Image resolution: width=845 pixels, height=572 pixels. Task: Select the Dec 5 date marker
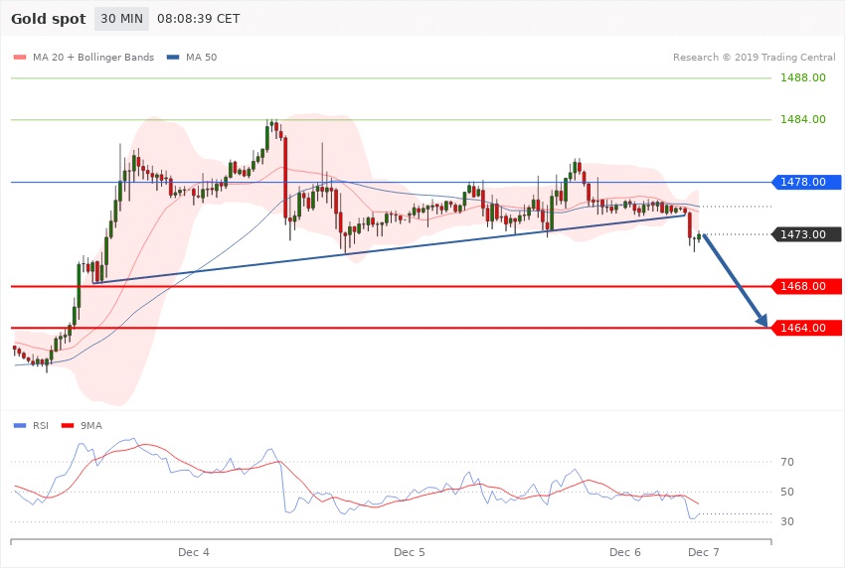click(x=410, y=551)
